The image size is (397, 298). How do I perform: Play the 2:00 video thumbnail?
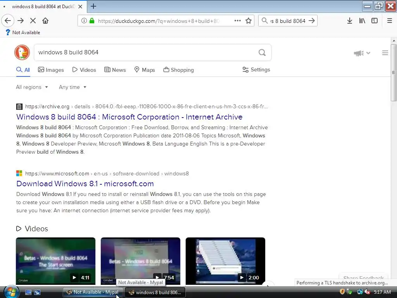(225, 261)
